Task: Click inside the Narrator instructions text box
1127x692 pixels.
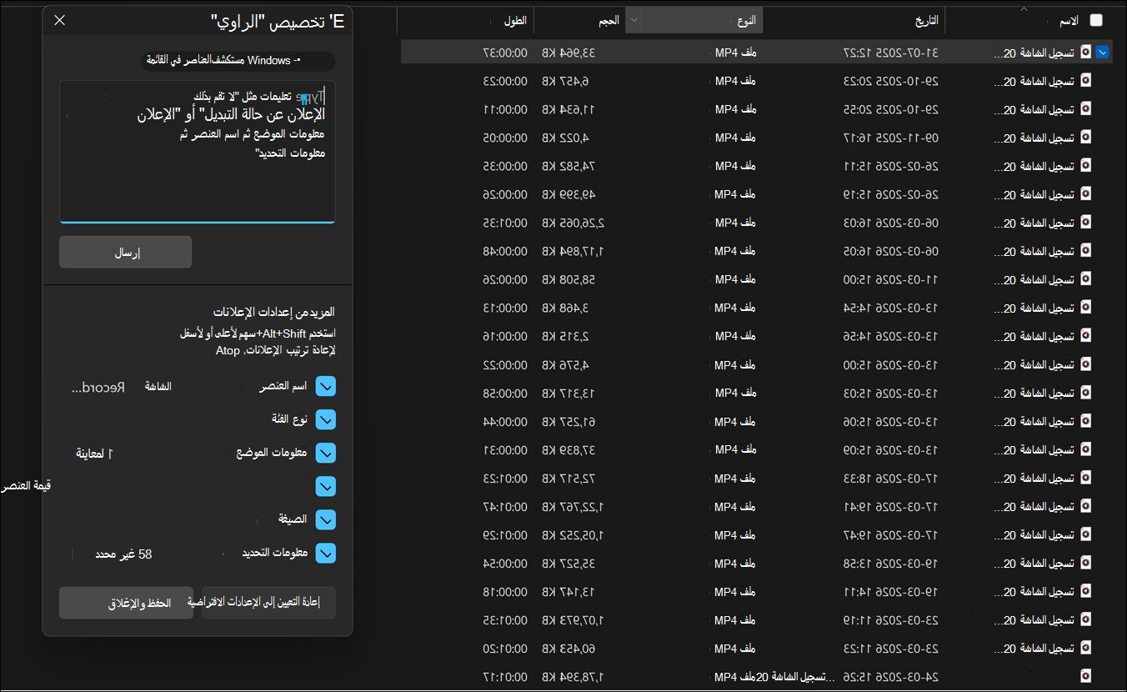Action: pos(198,152)
